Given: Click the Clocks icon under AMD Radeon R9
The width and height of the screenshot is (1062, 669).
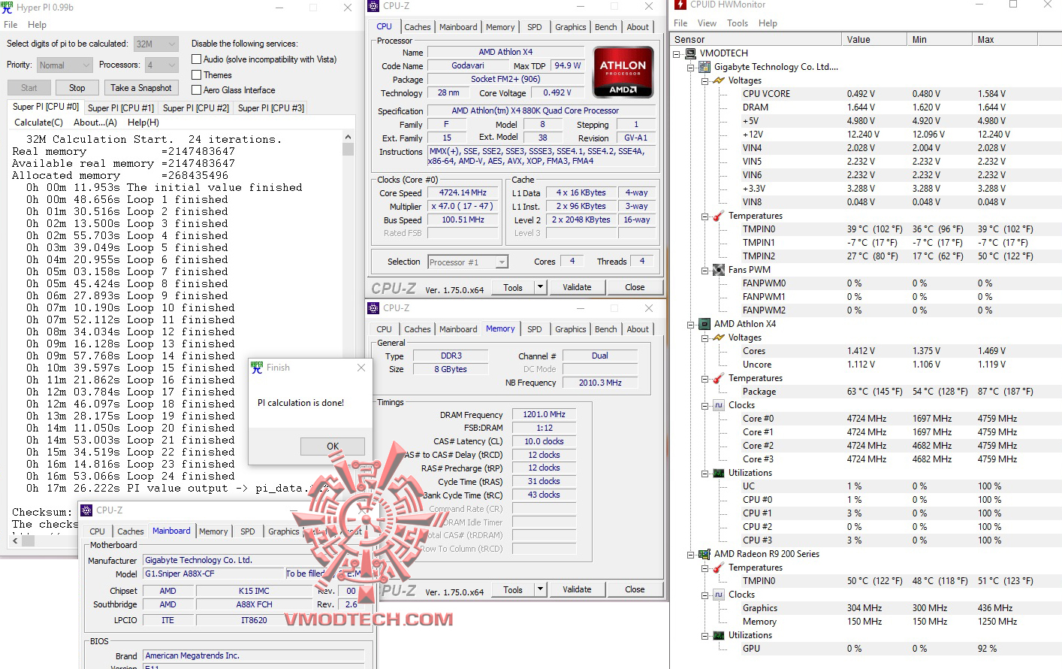Looking at the screenshot, I should [719, 595].
